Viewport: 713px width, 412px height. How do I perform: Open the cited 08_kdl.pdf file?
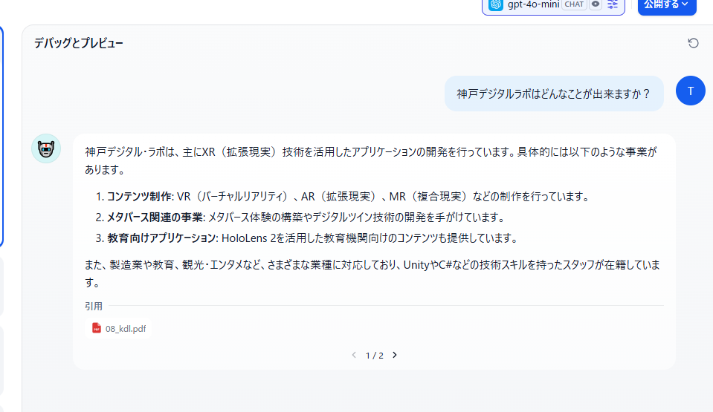pos(119,328)
